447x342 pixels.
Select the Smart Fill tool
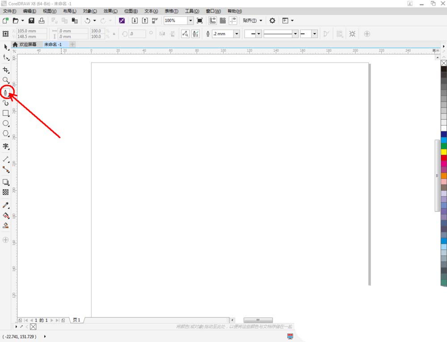pyautogui.click(x=6, y=225)
